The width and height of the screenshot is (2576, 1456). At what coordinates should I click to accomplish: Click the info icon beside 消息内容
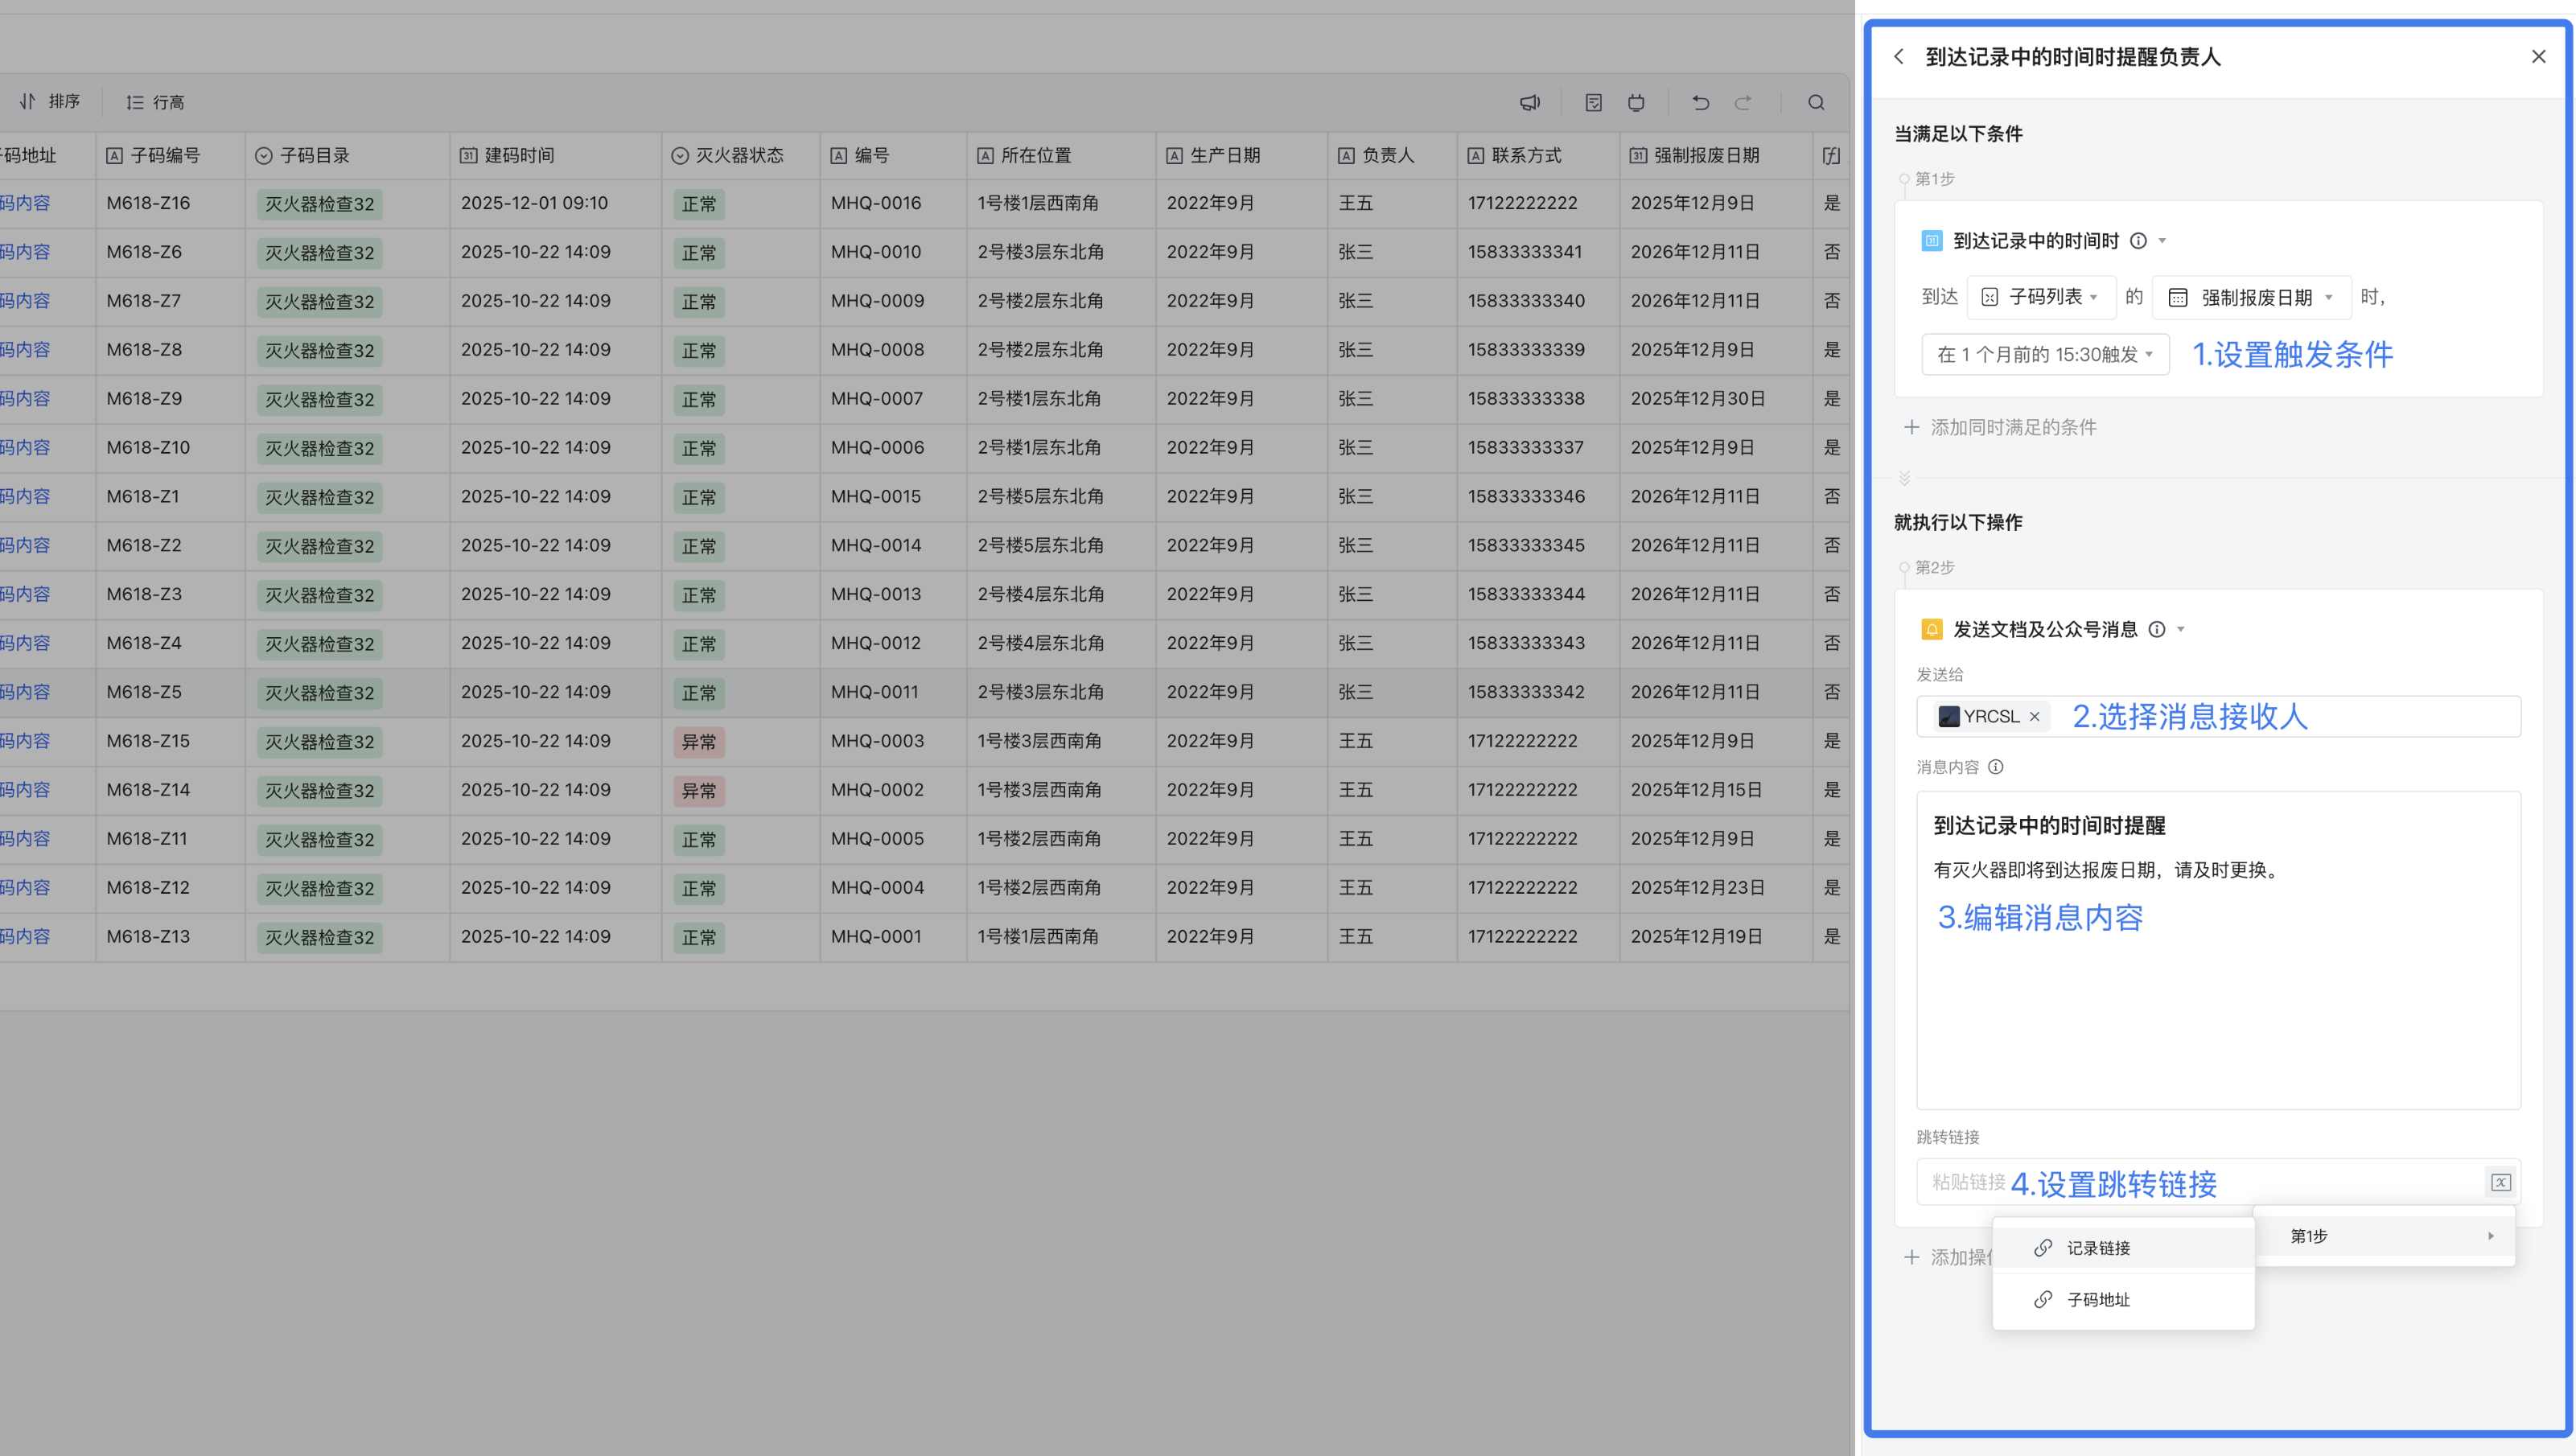click(x=1995, y=767)
